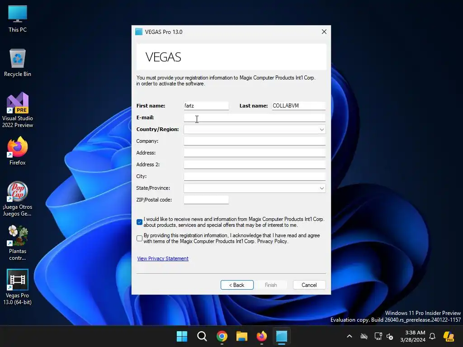The height and width of the screenshot is (347, 463).
Task: Open taskbar Search
Action: coord(202,336)
